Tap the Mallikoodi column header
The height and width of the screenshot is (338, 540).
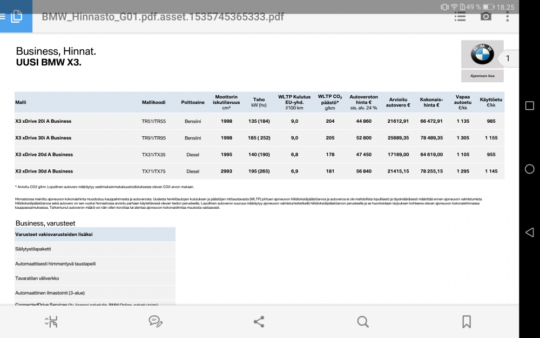coord(153,102)
